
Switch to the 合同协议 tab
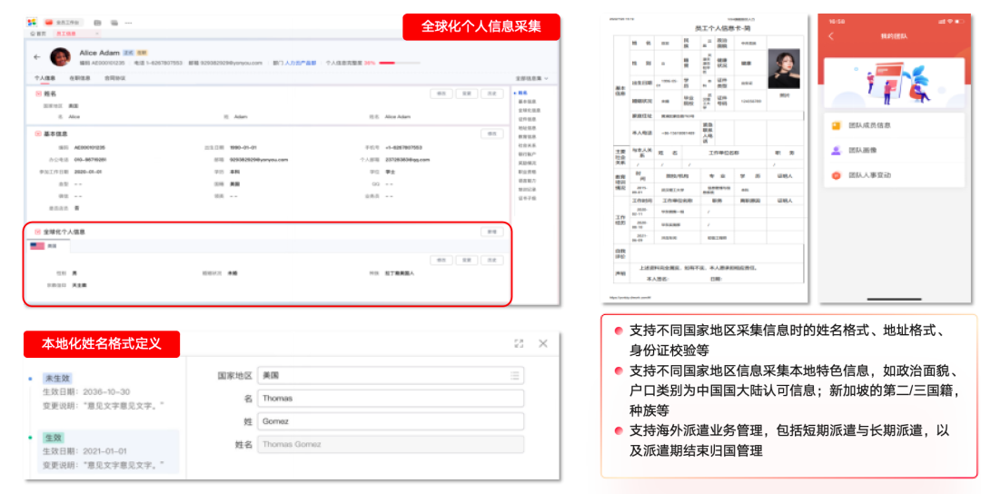coord(114,79)
